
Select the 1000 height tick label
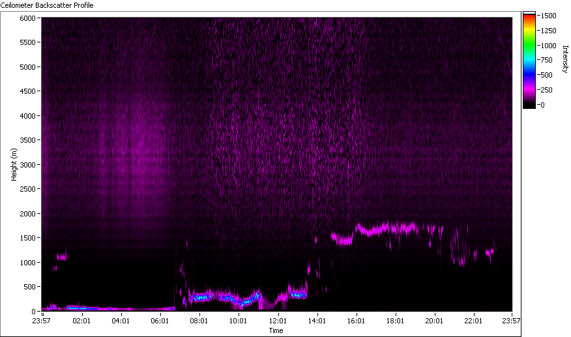tap(27, 263)
